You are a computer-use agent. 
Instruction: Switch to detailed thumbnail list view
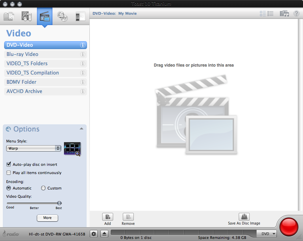click(x=263, y=13)
